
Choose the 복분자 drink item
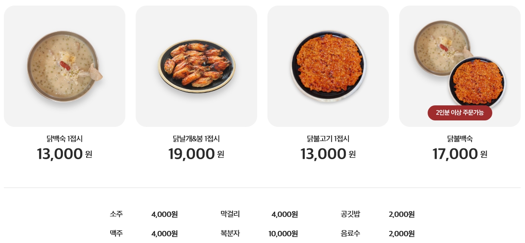[x=230, y=234]
